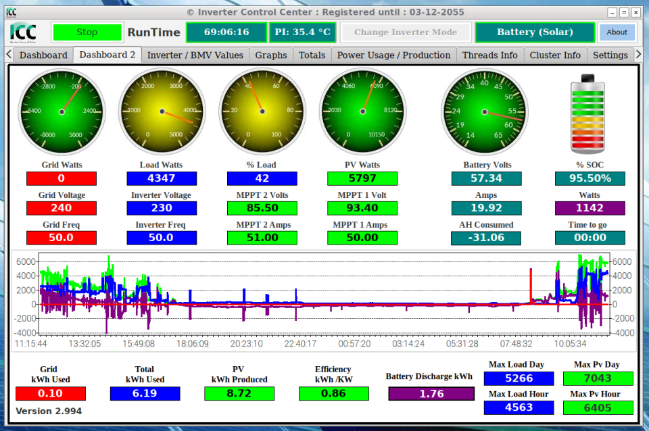The height and width of the screenshot is (431, 649).
Task: Select the Totals tab
Action: pyautogui.click(x=312, y=55)
